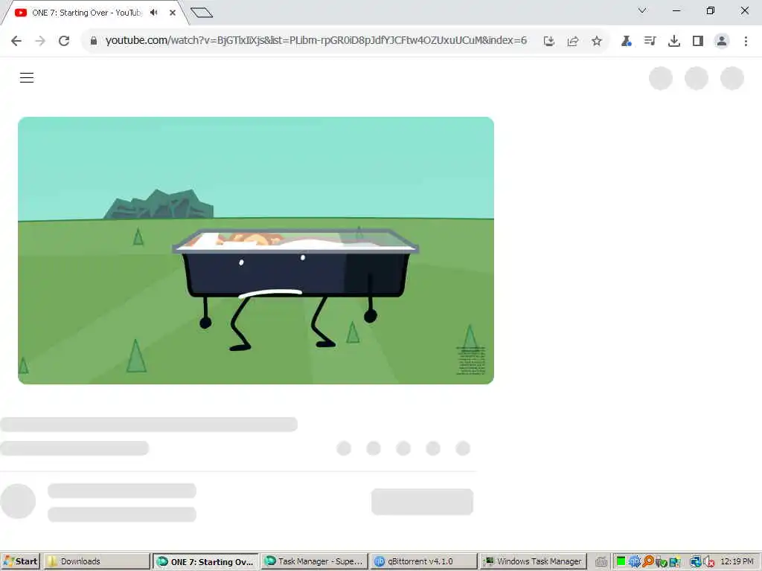
Task: Select ONE 7: Starting Ov... taskbar button
Action: coord(206,561)
